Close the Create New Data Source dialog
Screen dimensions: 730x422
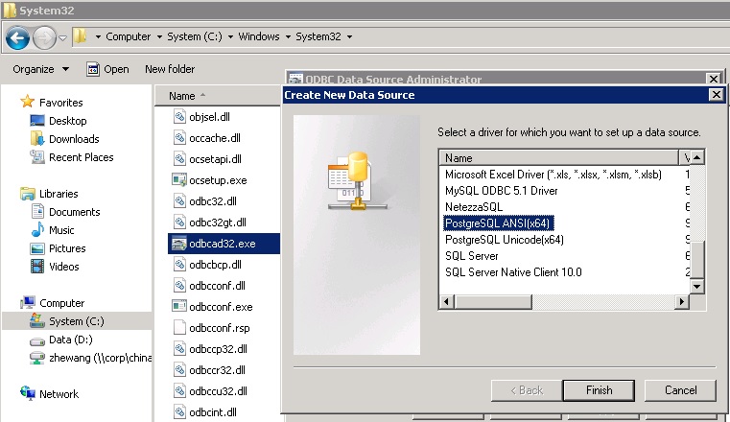[716, 95]
